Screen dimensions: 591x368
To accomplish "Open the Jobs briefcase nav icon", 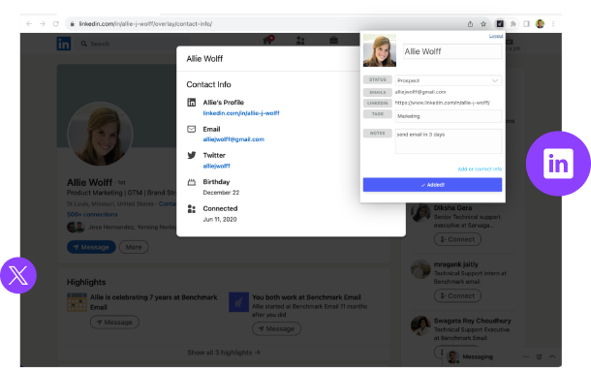I will click(333, 40).
